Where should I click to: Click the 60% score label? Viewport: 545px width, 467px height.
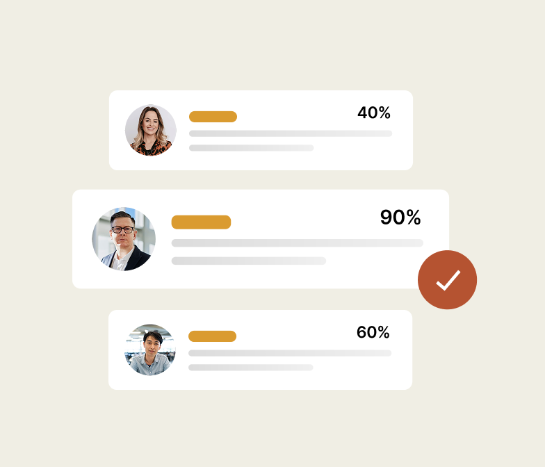tap(373, 332)
